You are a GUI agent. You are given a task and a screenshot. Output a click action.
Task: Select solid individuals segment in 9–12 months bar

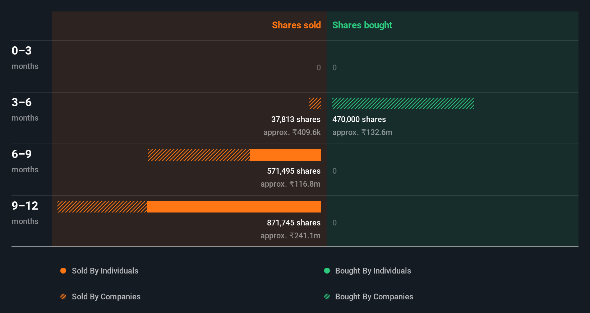(x=234, y=207)
